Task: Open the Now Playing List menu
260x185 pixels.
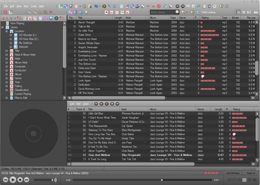Action: click(x=72, y=104)
